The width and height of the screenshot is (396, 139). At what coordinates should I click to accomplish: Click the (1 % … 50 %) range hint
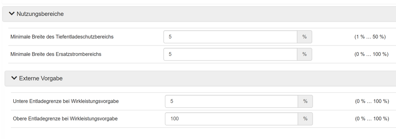370,37
